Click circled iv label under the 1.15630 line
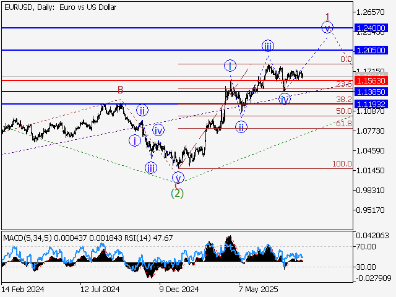Screen dimensions: 396x297 point(284,99)
